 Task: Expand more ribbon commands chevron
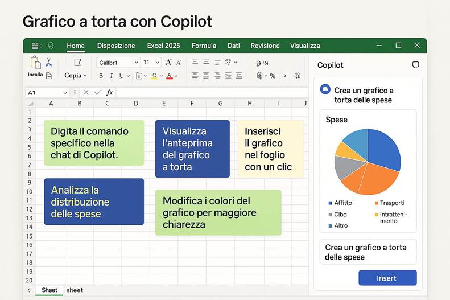285,76
